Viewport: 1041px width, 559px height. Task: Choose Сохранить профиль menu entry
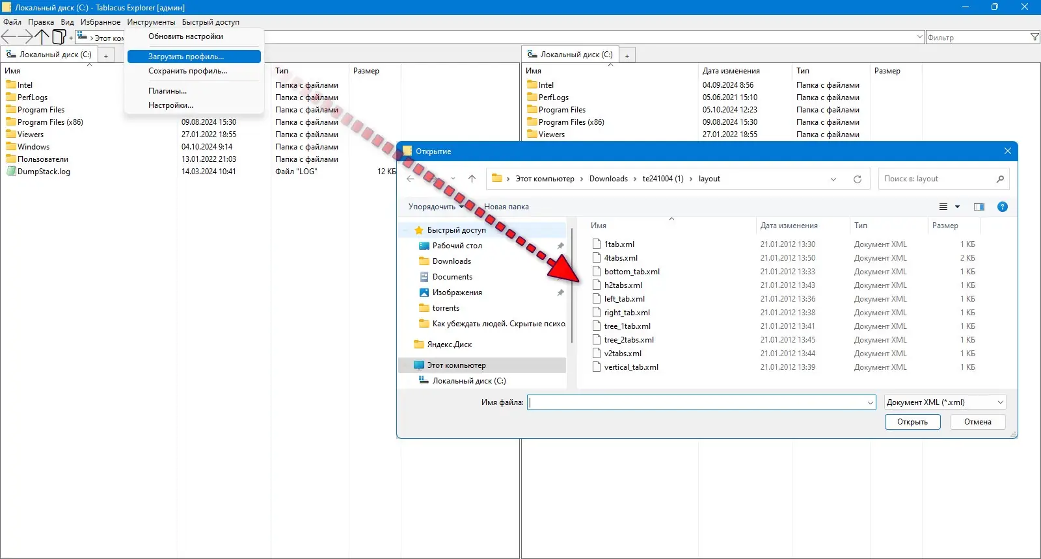[194, 71]
